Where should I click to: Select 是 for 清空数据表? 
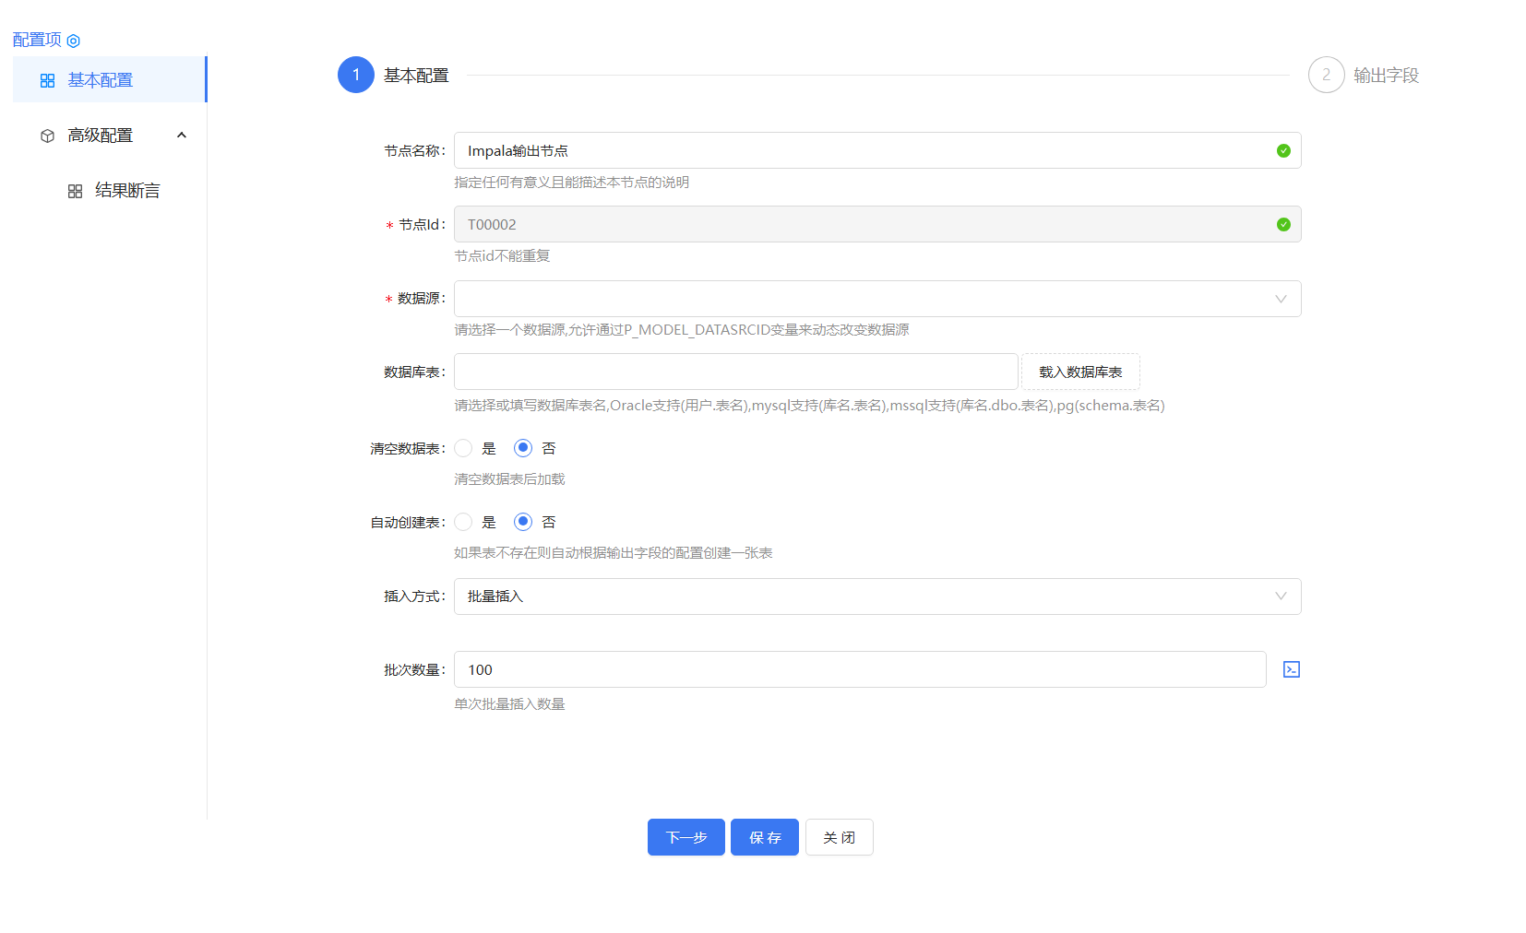coord(463,448)
